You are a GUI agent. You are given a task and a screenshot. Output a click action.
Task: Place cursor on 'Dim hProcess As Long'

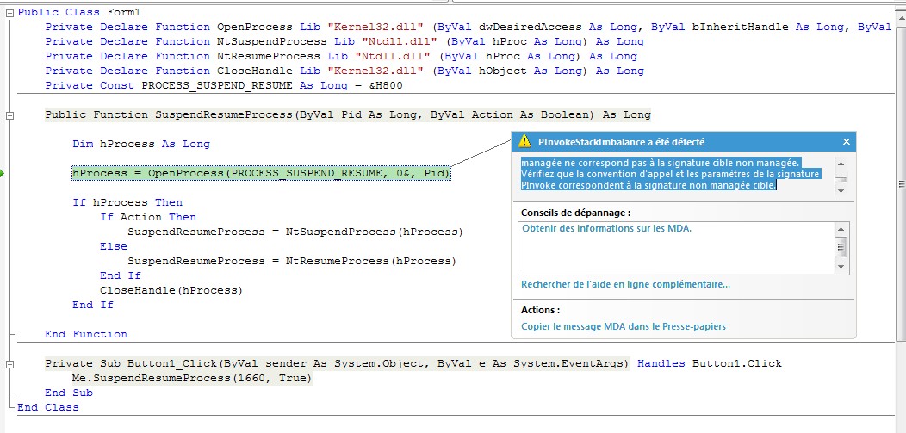141,144
